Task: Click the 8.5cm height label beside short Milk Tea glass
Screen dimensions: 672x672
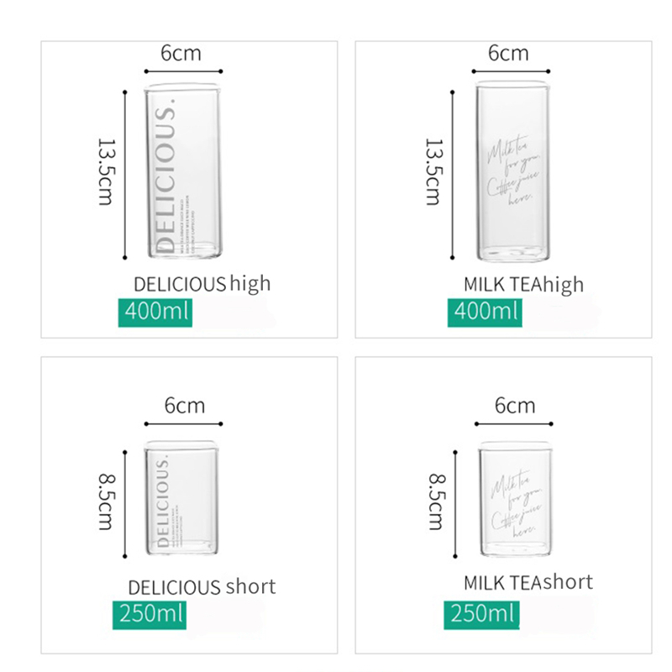Action: 437,502
